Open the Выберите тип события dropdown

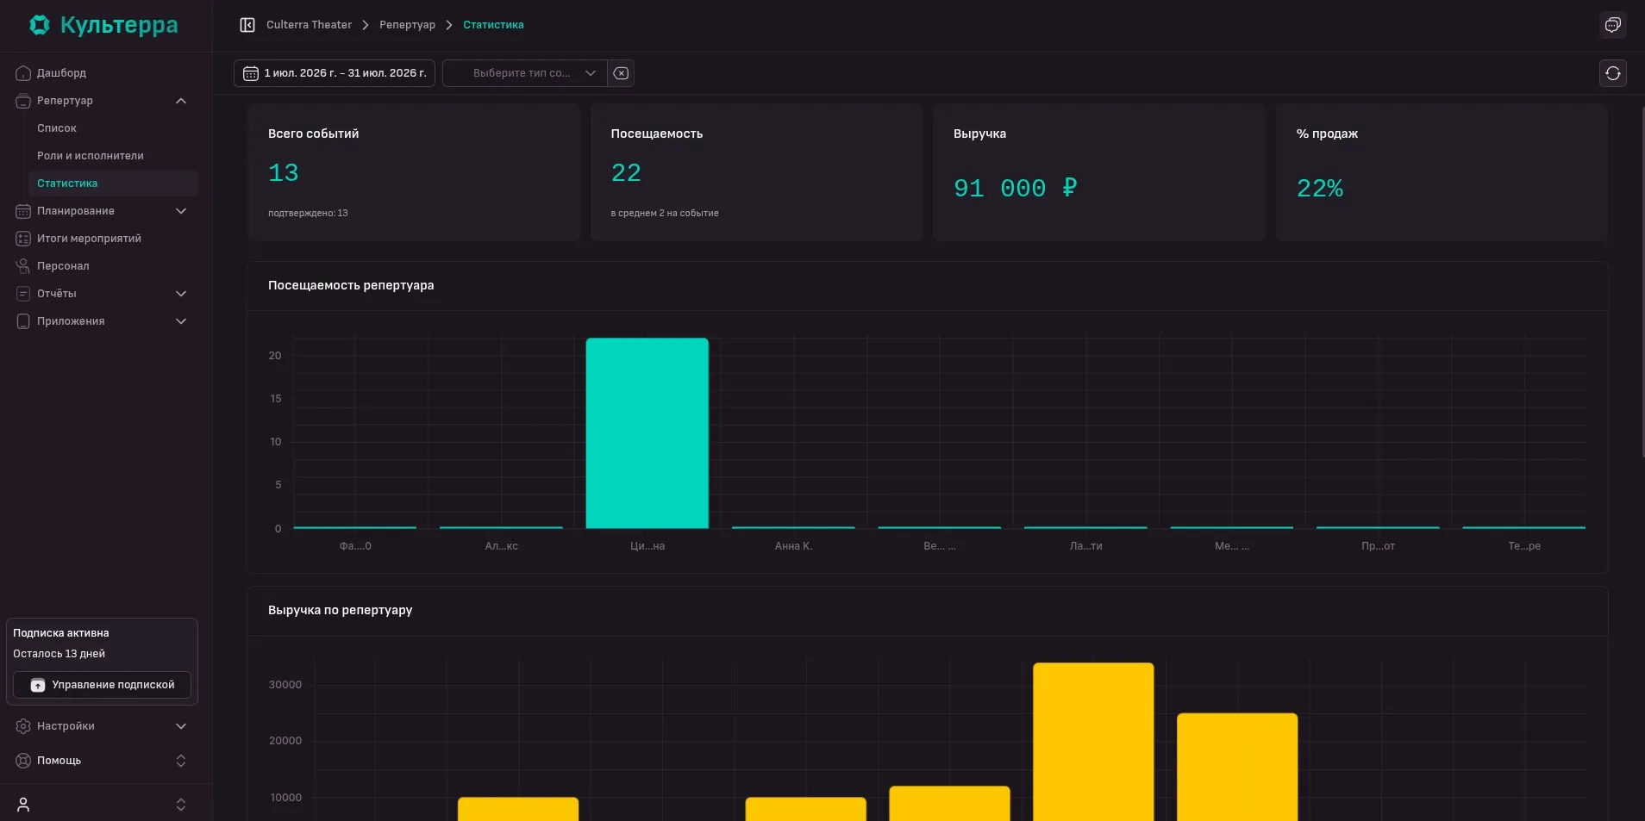pos(525,73)
